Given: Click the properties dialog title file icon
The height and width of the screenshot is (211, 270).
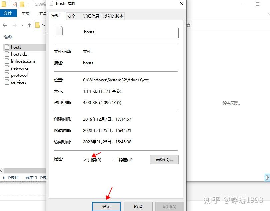Looking at the screenshot, I should coord(51,3).
